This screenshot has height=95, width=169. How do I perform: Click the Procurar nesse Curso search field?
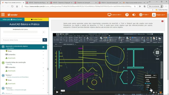click(22, 40)
